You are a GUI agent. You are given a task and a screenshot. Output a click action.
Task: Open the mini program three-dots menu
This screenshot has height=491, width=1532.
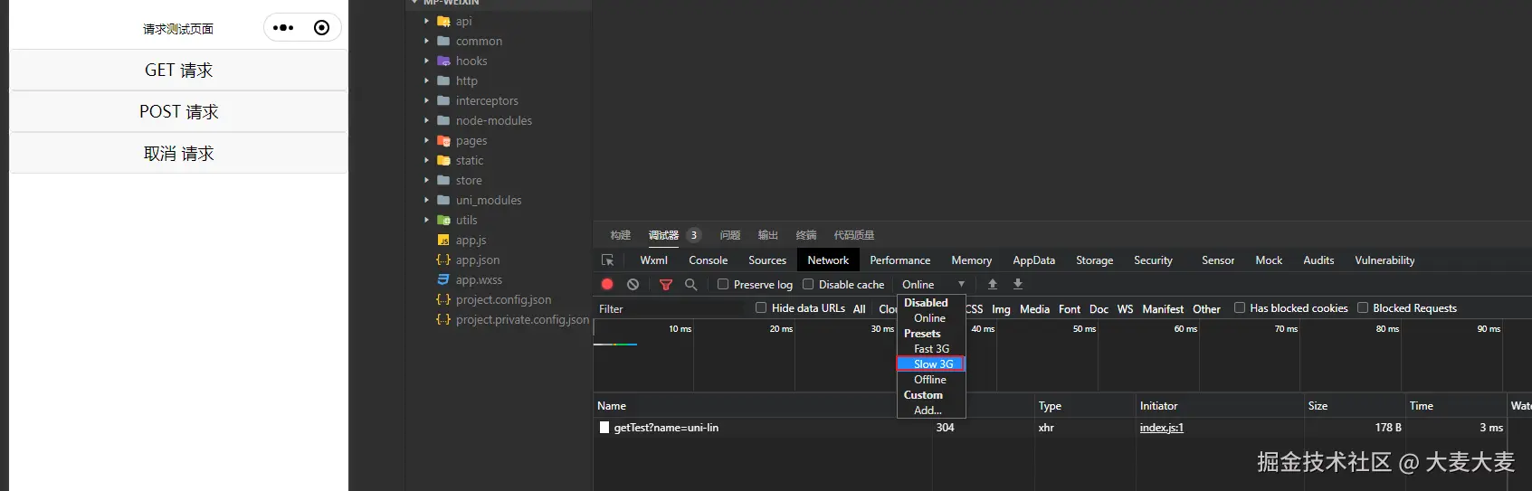click(283, 28)
